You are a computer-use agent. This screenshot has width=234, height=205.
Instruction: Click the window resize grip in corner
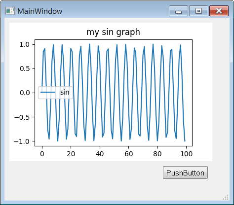pyautogui.click(x=226, y=197)
